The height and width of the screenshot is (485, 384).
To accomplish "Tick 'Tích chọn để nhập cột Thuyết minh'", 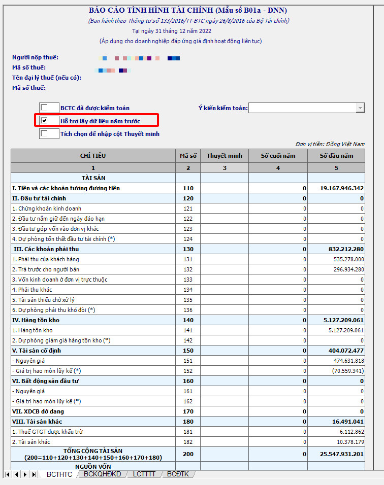I will 44,134.
